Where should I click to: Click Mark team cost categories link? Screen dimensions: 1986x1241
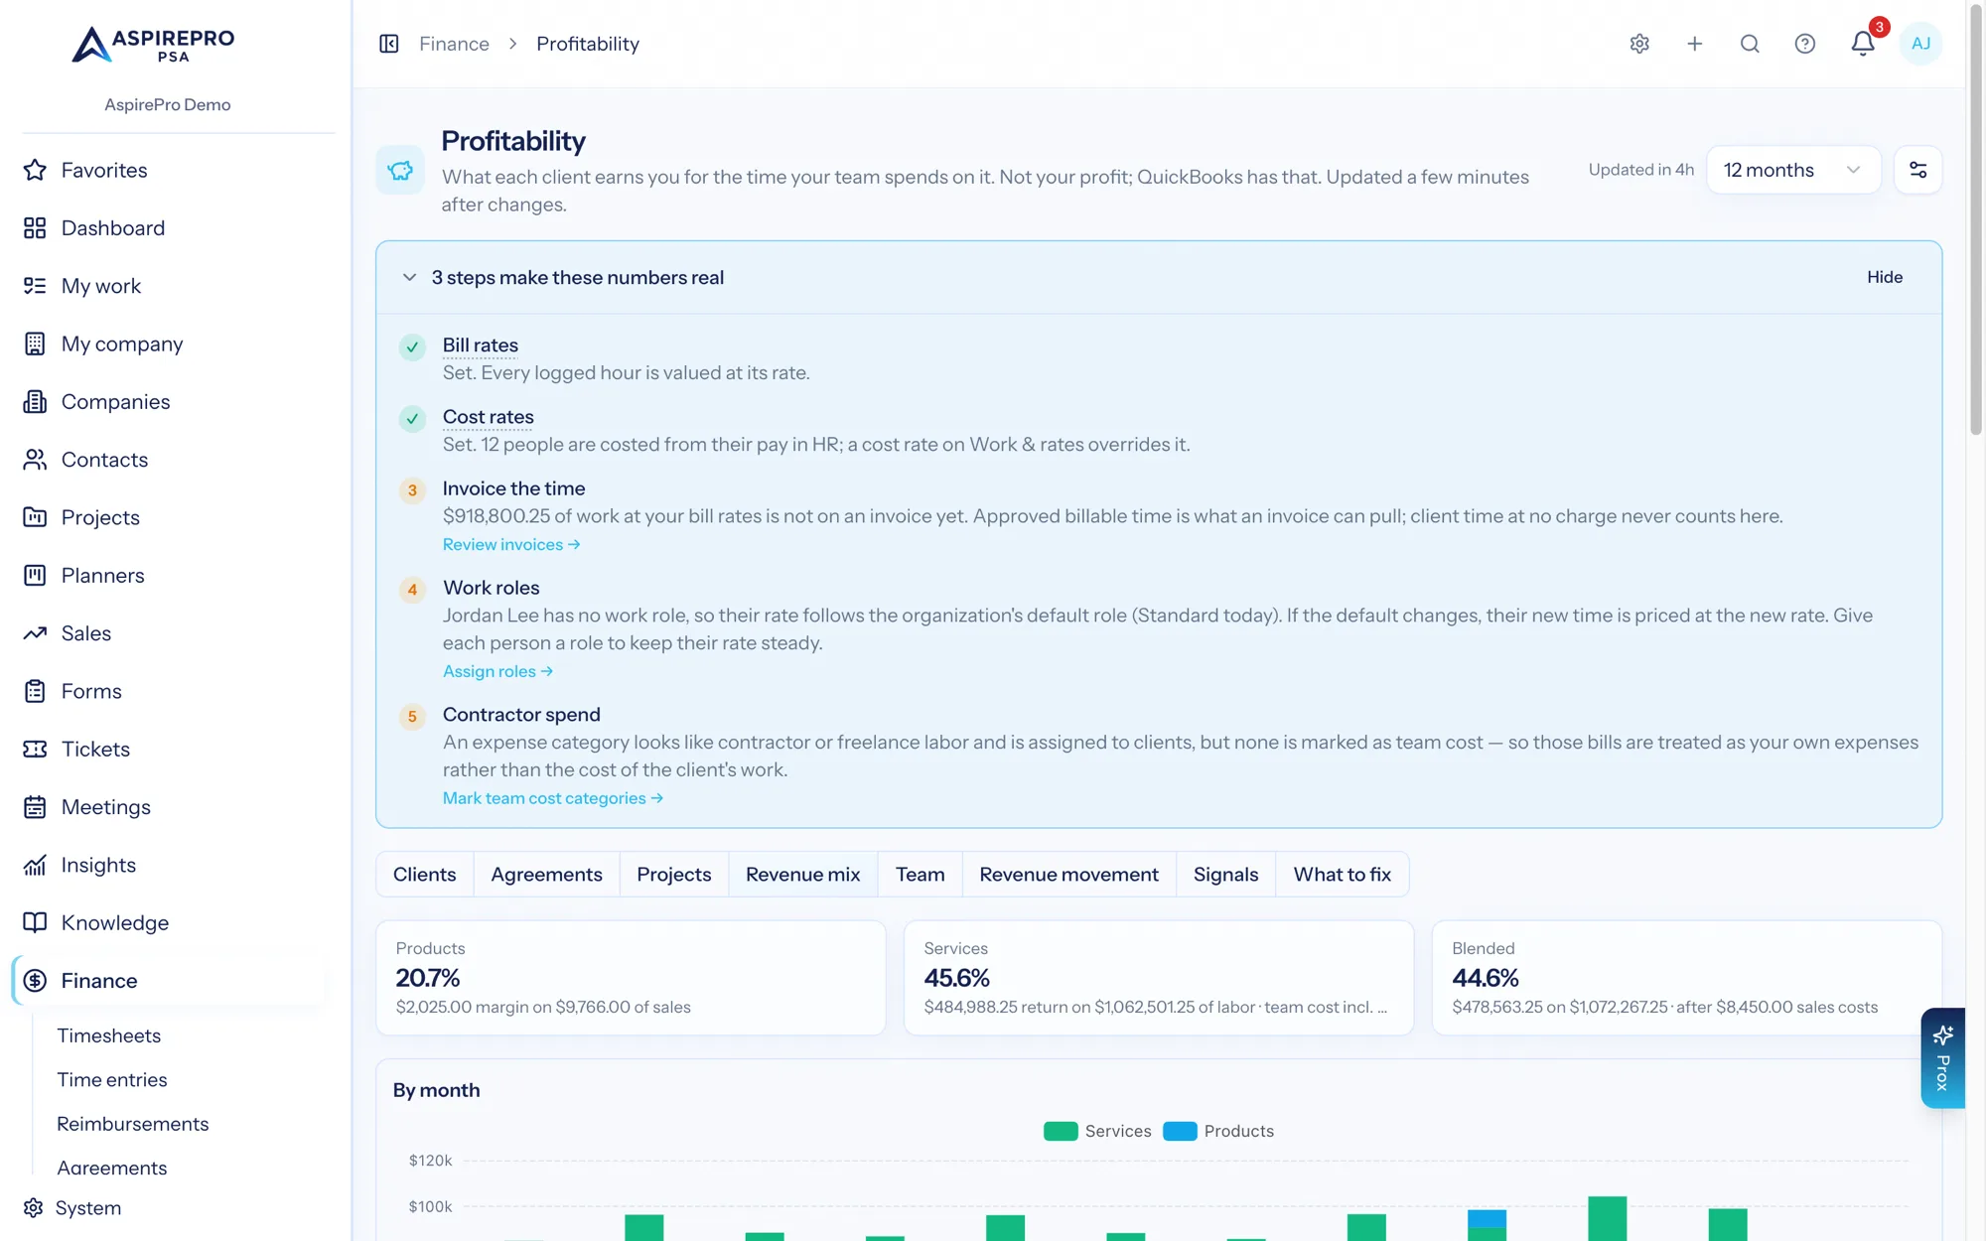click(x=553, y=799)
